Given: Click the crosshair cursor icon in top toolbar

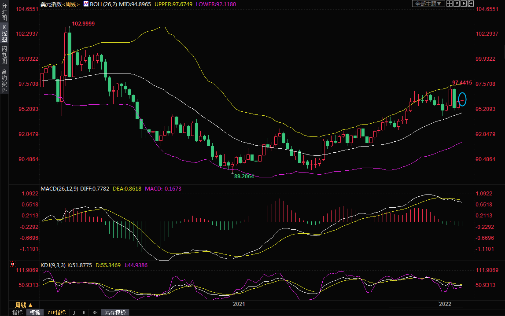Looking at the screenshot, I should (450, 4).
